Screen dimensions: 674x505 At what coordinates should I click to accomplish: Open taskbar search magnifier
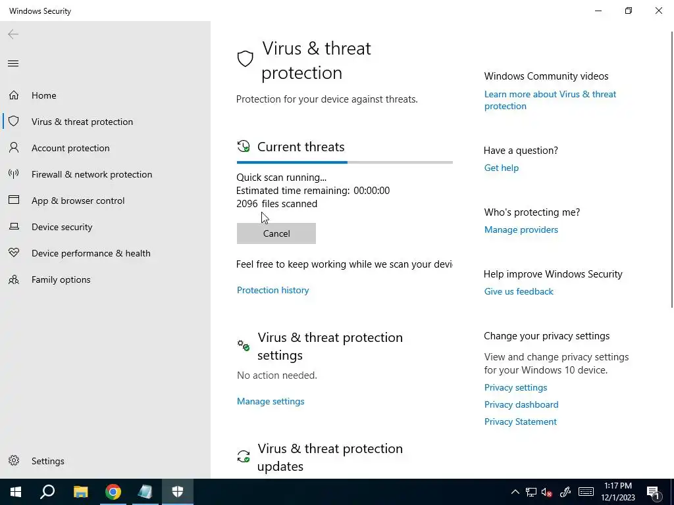[x=47, y=492]
